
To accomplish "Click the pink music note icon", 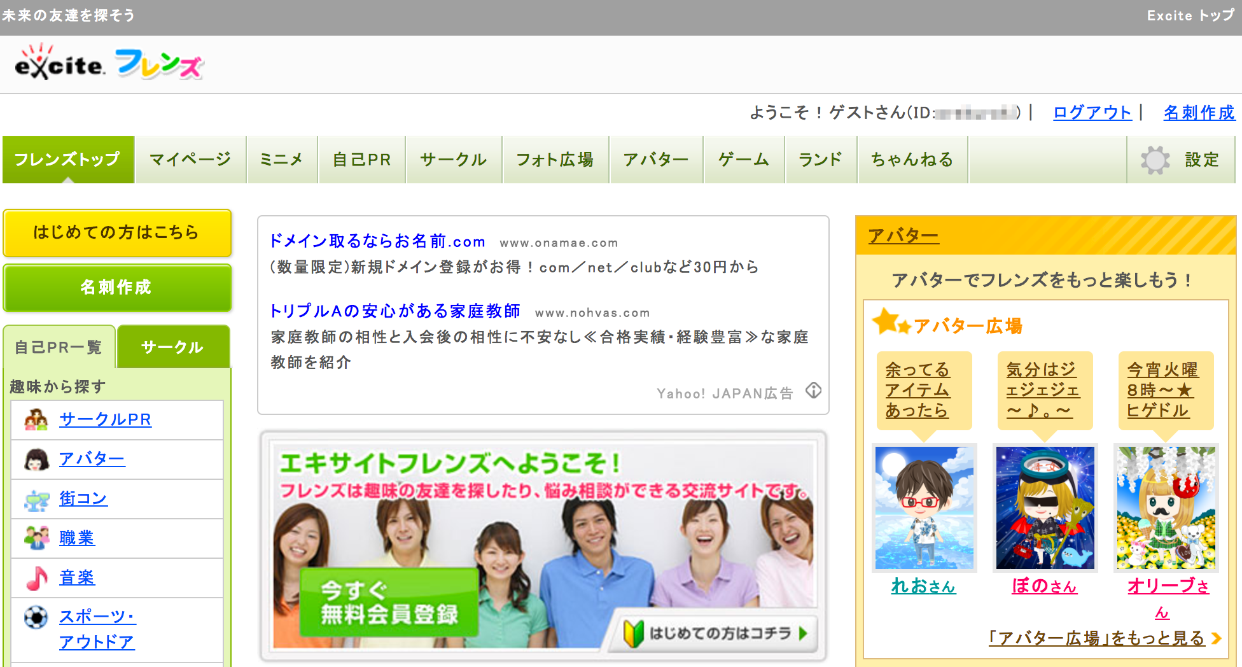I will point(36,578).
